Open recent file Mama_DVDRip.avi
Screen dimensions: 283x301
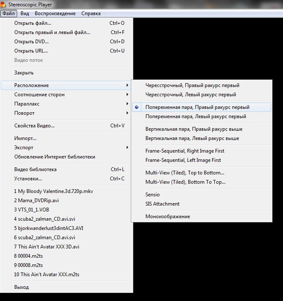(67, 201)
